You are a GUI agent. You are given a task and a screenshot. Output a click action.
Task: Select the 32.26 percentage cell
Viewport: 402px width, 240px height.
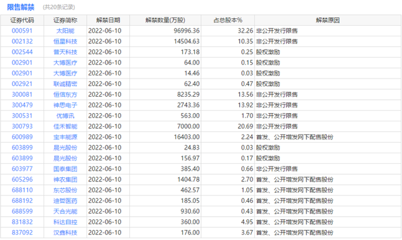246,31
